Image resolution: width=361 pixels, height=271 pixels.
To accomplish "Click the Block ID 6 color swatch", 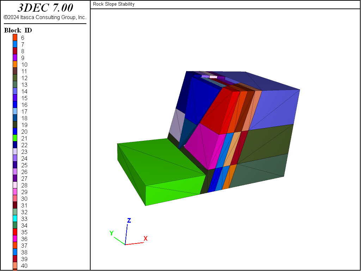I will click(x=15, y=37).
